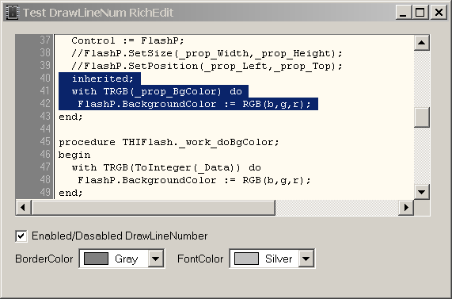Image resolution: width=452 pixels, height=299 pixels.
Task: Click the 'end;' text on line 49
Action: pos(70,193)
